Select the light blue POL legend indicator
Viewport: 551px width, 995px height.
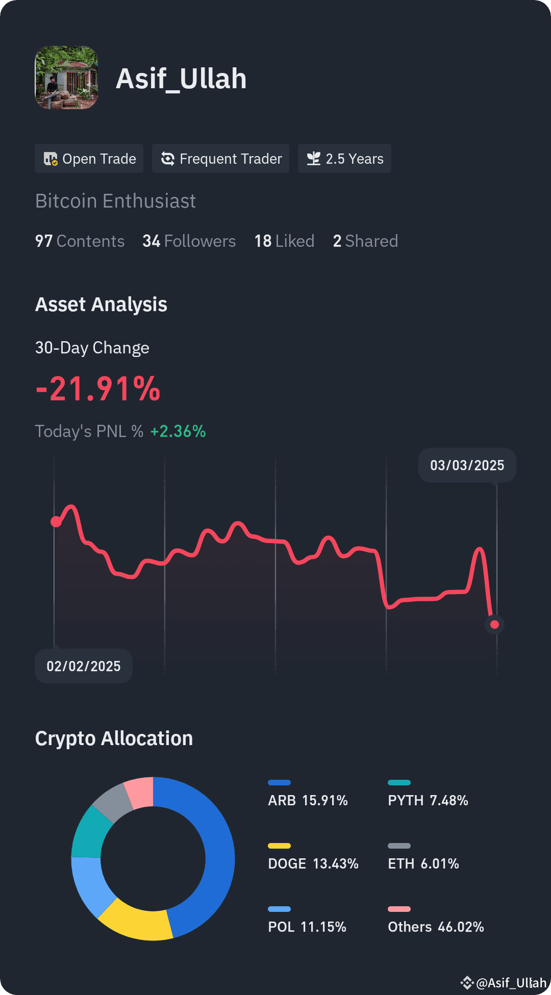pos(280,908)
